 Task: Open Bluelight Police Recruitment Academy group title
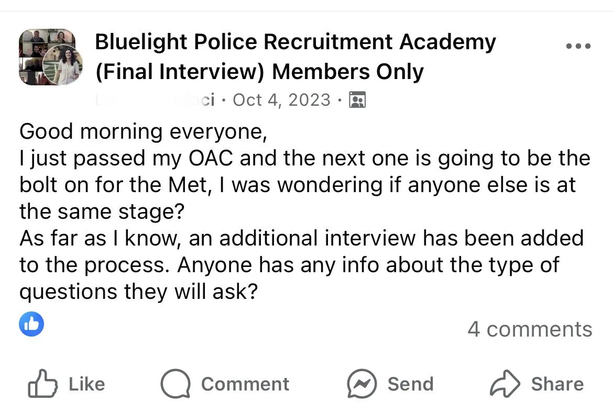click(295, 42)
